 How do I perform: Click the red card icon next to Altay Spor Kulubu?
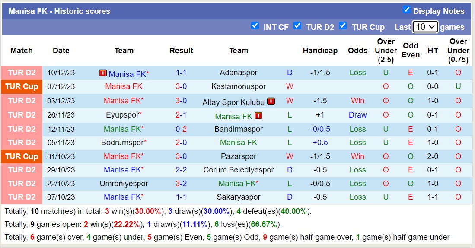[271, 102]
